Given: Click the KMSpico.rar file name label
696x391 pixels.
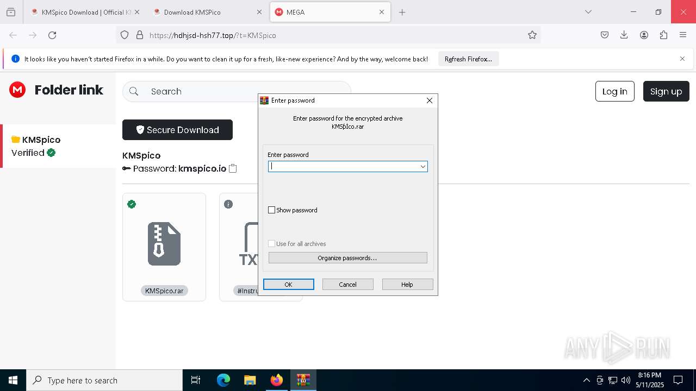Looking at the screenshot, I should tap(164, 291).
